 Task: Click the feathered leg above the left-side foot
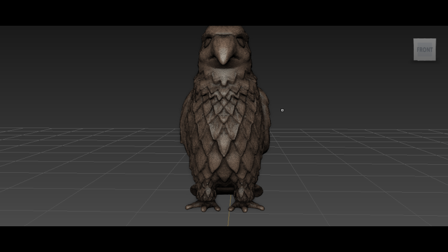click(205, 190)
